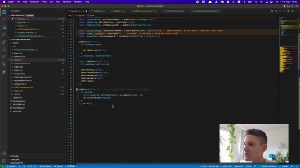Image resolution: width=300 pixels, height=168 pixels.
Task: Open the Source Control view
Action: pyautogui.click(x=4, y=27)
